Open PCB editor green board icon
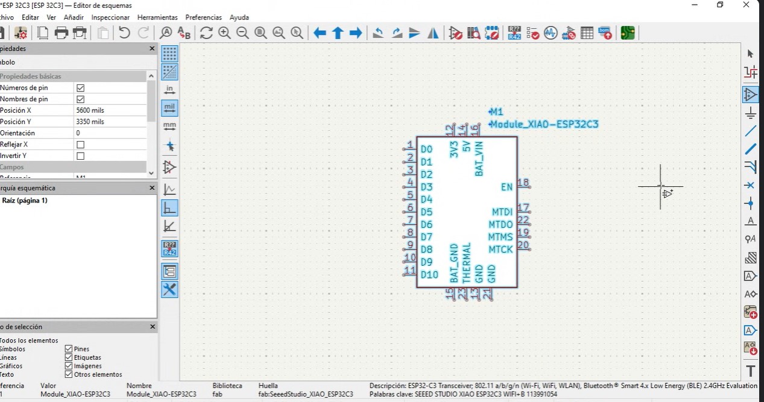This screenshot has width=764, height=402. click(x=628, y=33)
